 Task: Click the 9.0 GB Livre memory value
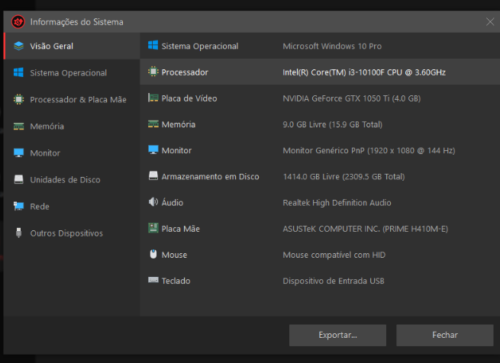(x=332, y=124)
